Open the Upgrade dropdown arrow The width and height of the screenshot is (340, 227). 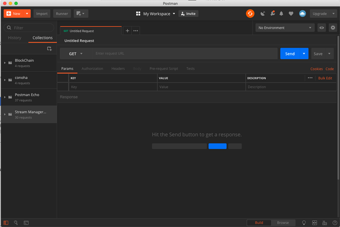[334, 14]
